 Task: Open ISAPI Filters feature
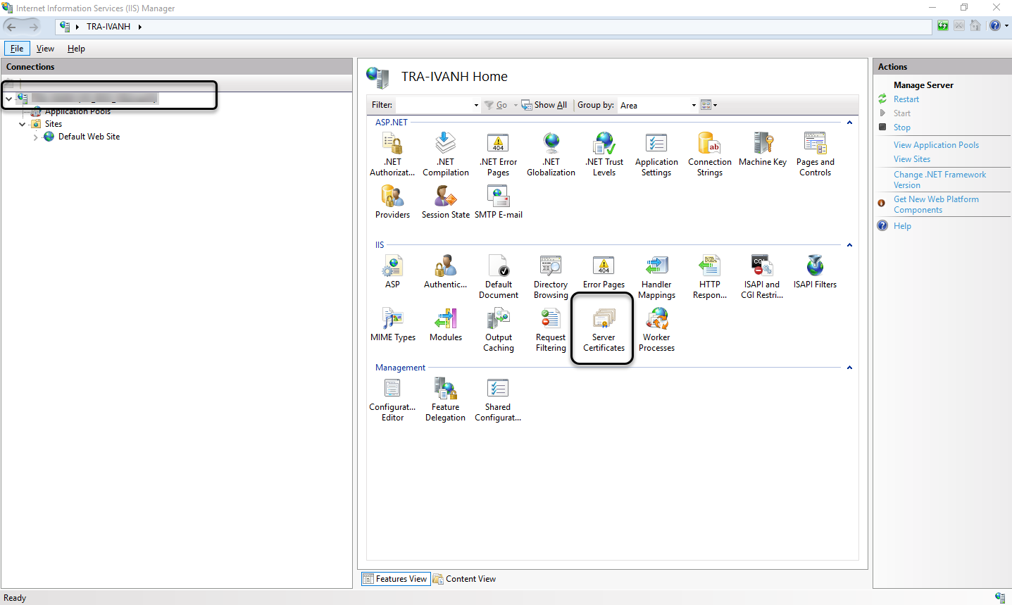[815, 272]
